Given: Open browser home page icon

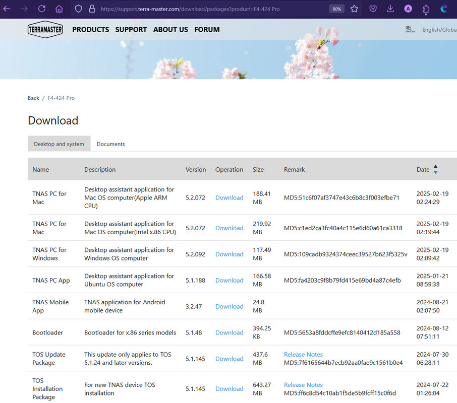Looking at the screenshot, I should [59, 9].
